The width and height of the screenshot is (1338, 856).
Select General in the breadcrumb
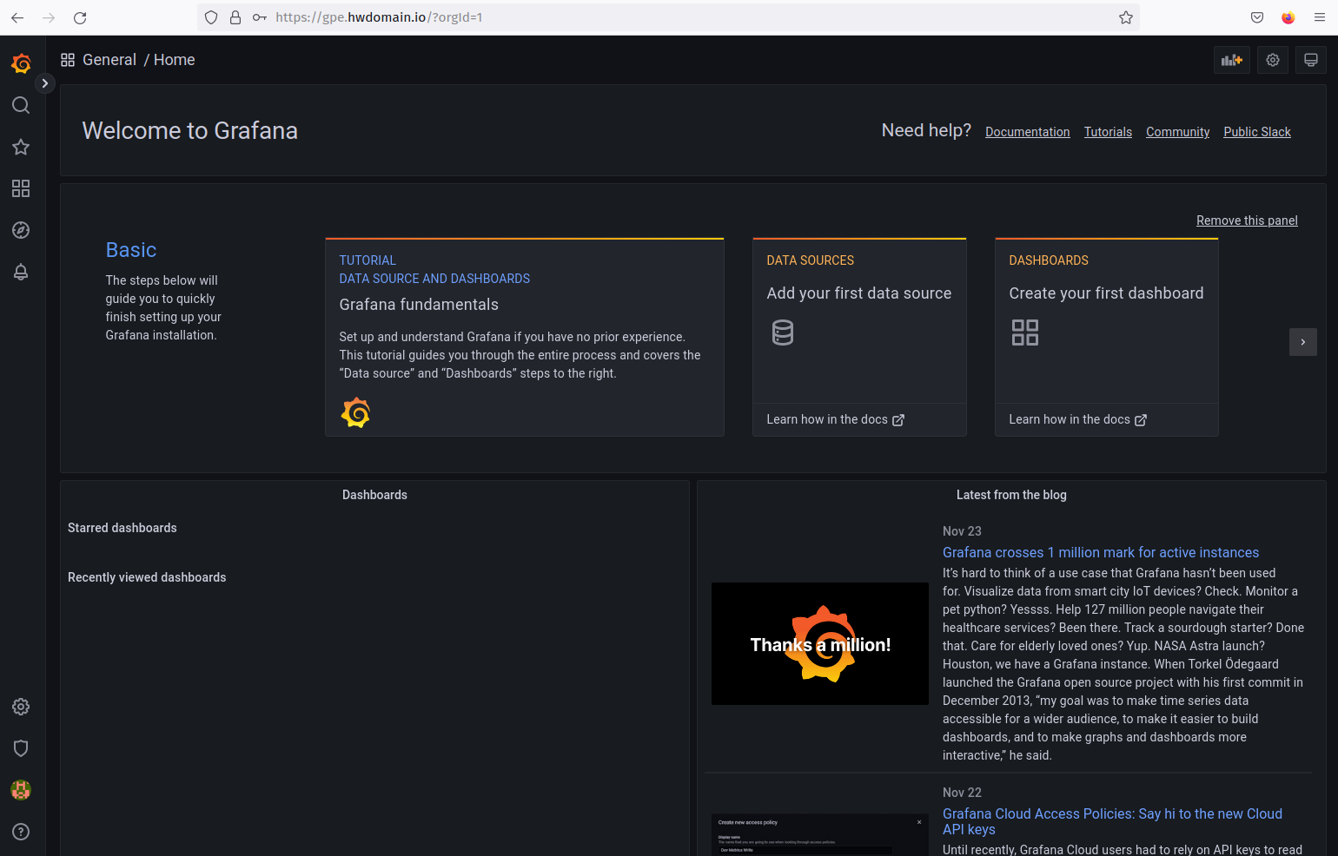(109, 60)
